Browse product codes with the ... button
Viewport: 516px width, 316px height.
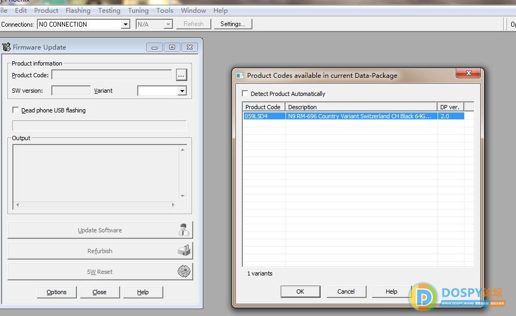click(181, 75)
